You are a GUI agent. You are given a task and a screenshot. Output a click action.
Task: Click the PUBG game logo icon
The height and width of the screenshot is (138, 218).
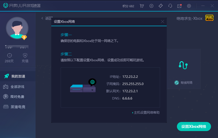point(209,18)
